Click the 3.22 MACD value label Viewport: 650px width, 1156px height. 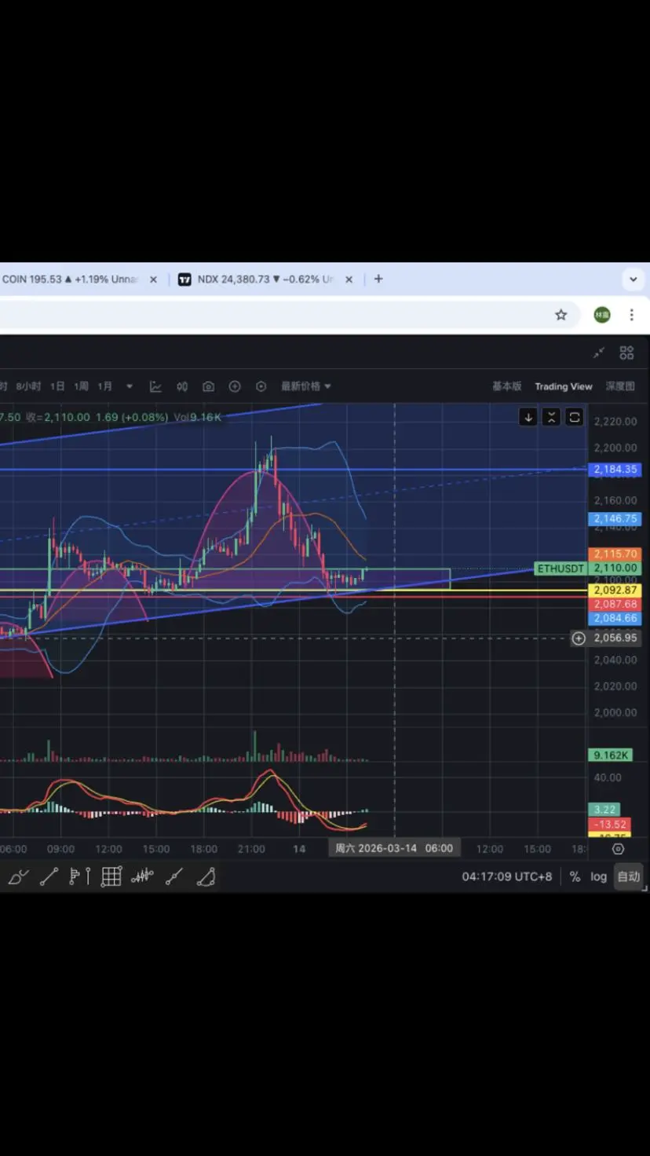pyautogui.click(x=605, y=810)
